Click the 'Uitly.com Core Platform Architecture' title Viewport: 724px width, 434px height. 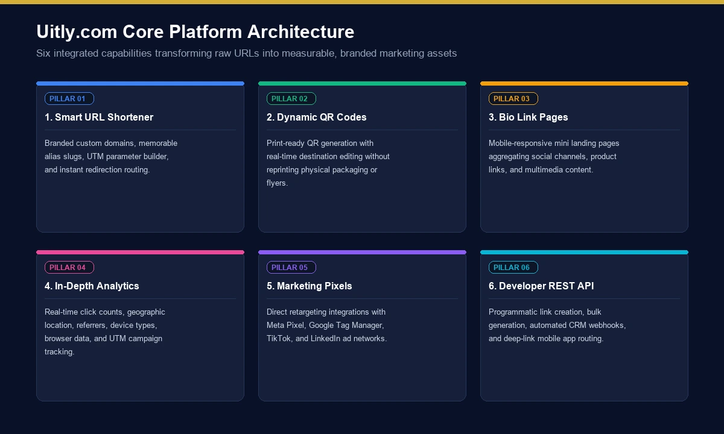tap(195, 31)
